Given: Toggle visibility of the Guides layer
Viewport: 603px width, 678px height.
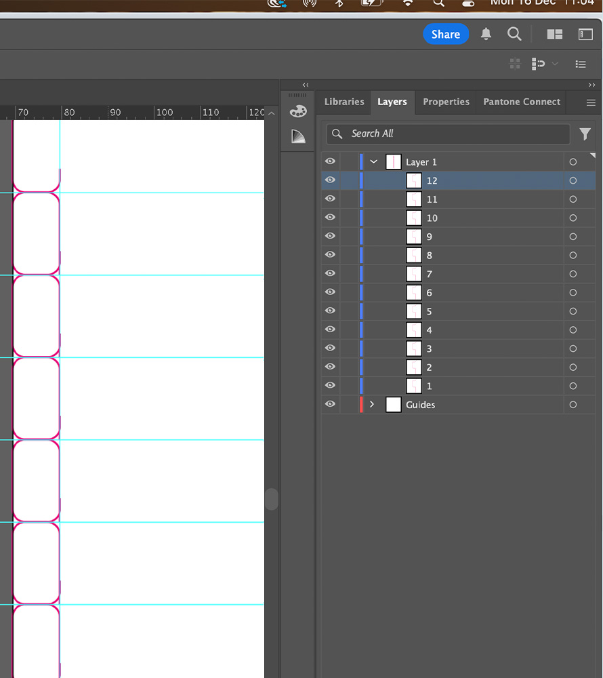Looking at the screenshot, I should (330, 404).
